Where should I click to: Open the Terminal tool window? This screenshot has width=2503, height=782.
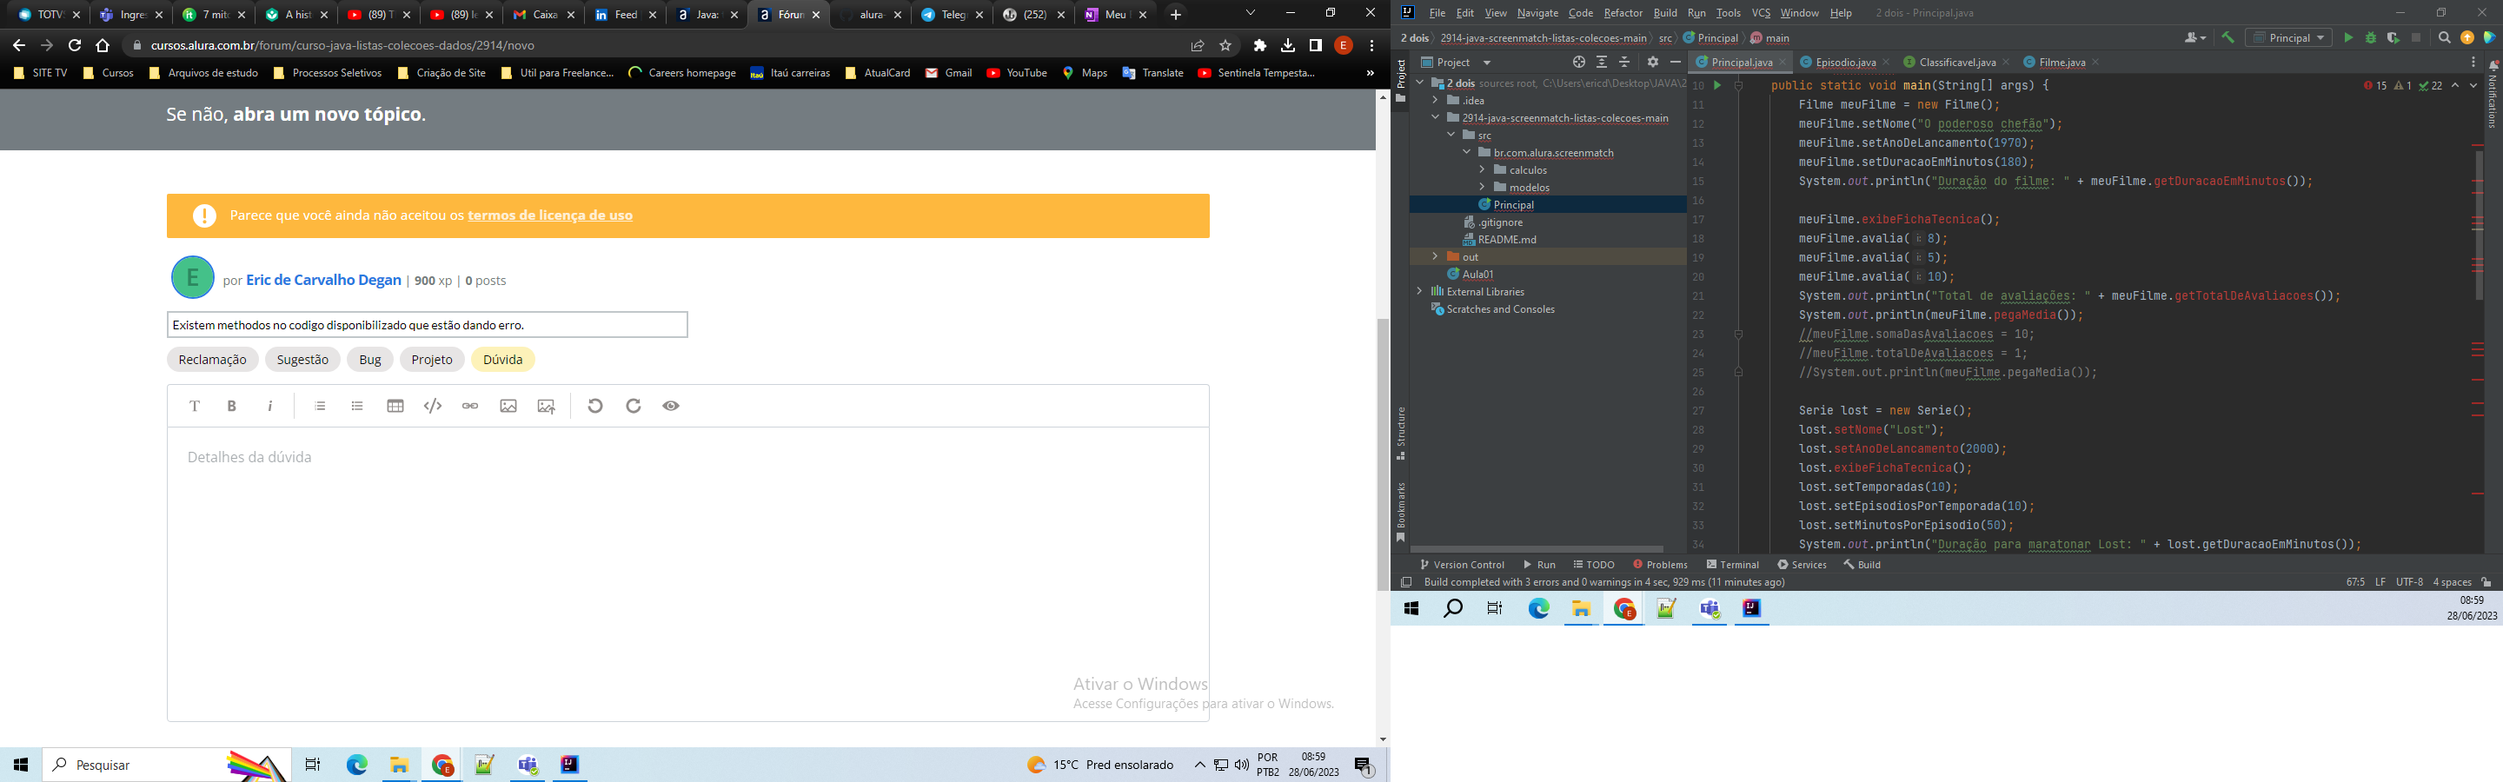1732,565
